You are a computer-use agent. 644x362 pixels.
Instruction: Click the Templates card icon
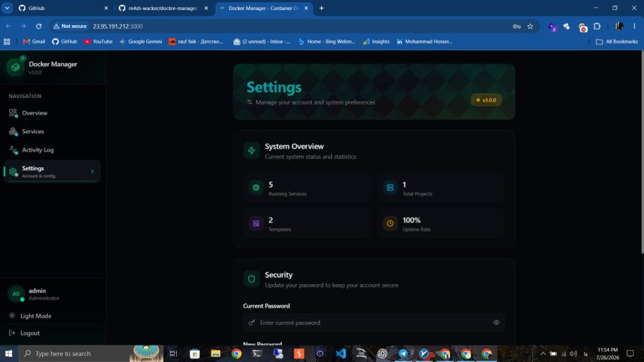[256, 223]
